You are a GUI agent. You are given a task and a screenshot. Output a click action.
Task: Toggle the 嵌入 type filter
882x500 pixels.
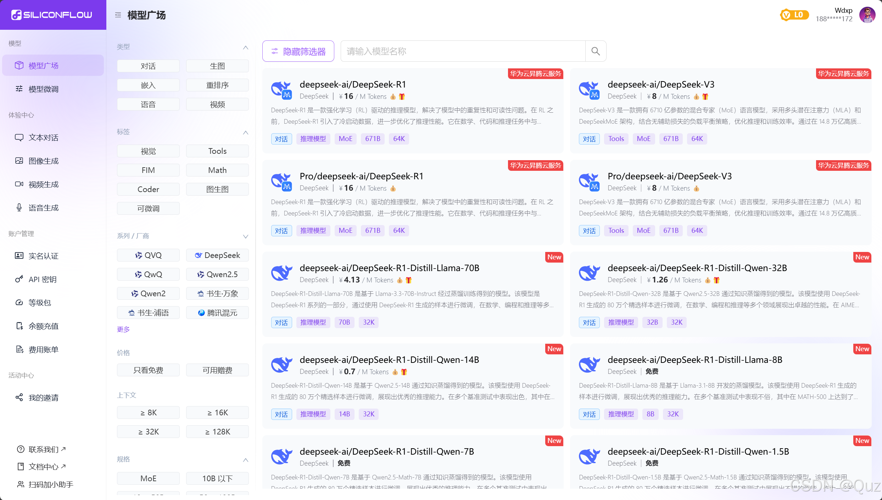point(148,85)
